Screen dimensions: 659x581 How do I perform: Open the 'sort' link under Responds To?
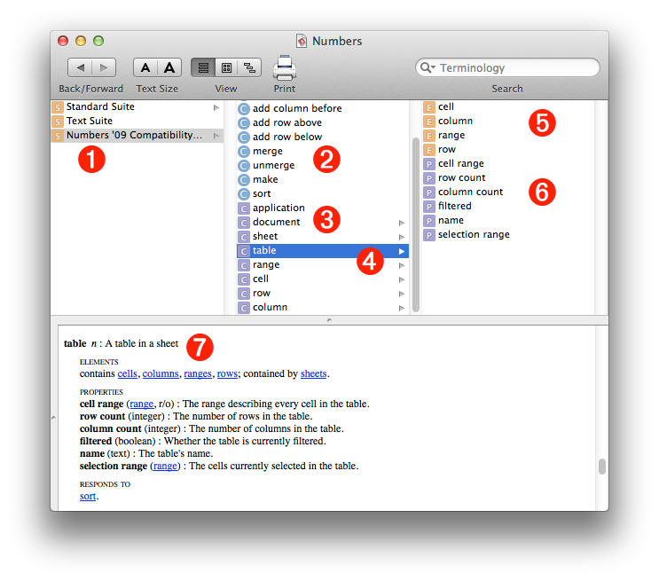tap(88, 497)
